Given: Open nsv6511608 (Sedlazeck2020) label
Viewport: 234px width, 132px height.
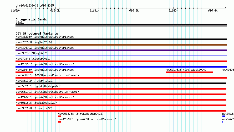Looking at the screenshot, I should [36, 103].
